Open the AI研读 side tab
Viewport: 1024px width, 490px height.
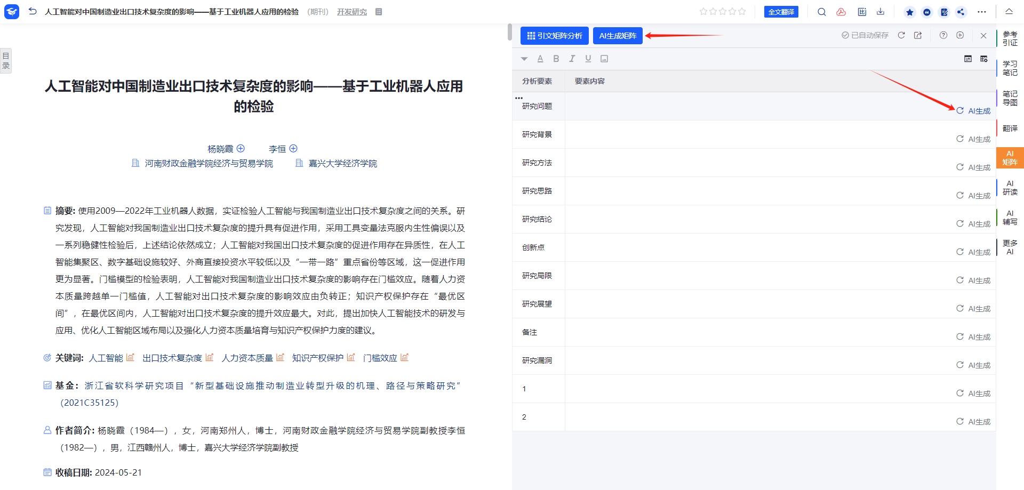point(1010,188)
